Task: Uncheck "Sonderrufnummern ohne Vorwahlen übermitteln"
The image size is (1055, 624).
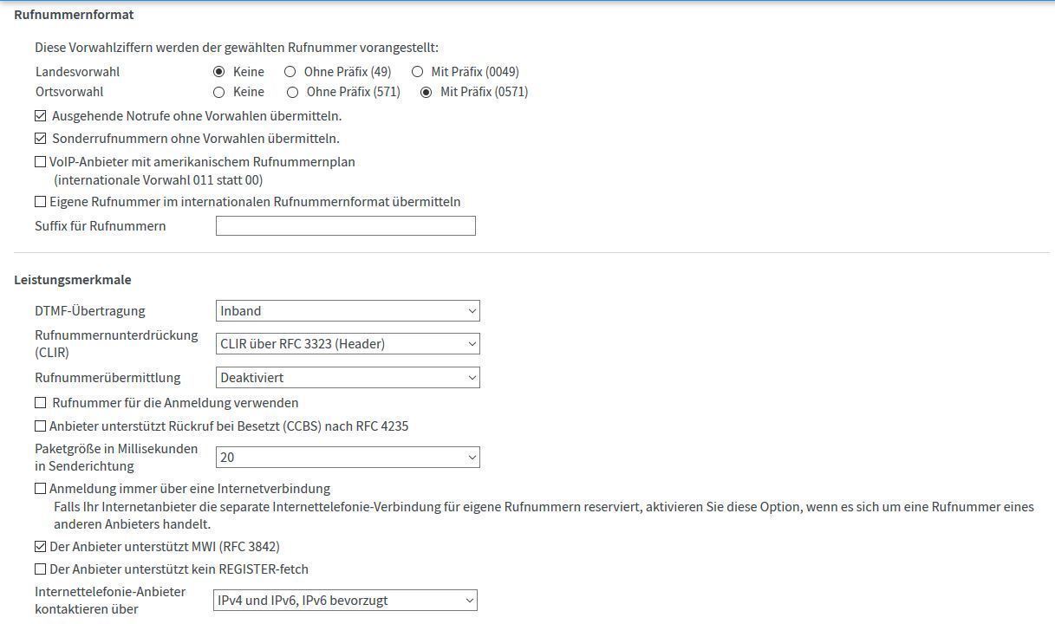Action: point(40,138)
